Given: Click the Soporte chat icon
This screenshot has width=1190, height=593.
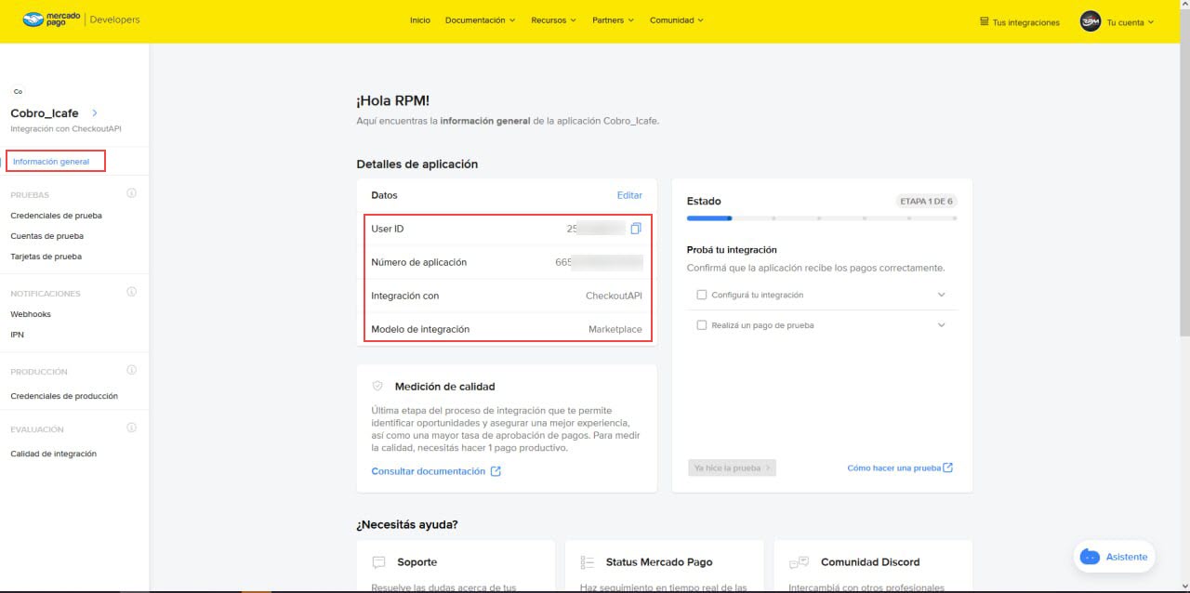Looking at the screenshot, I should [378, 562].
